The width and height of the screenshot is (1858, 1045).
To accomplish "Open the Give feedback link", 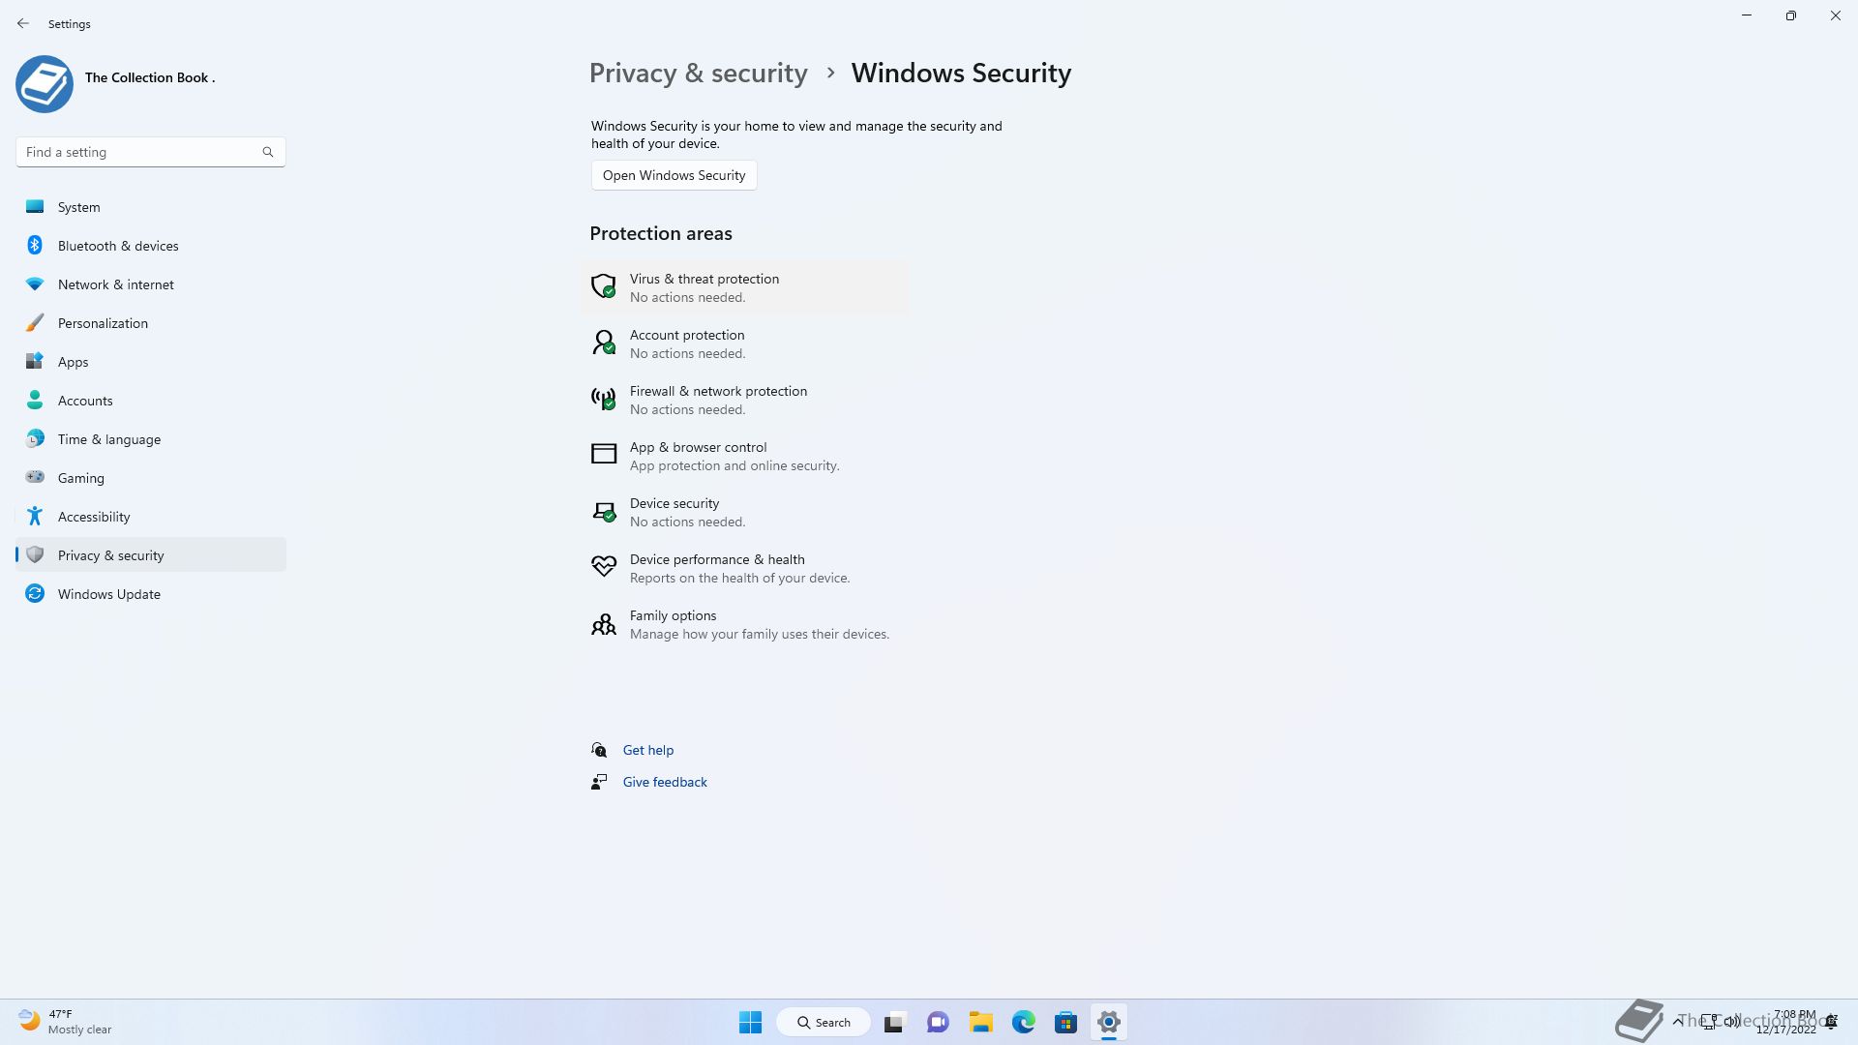I will click(664, 782).
